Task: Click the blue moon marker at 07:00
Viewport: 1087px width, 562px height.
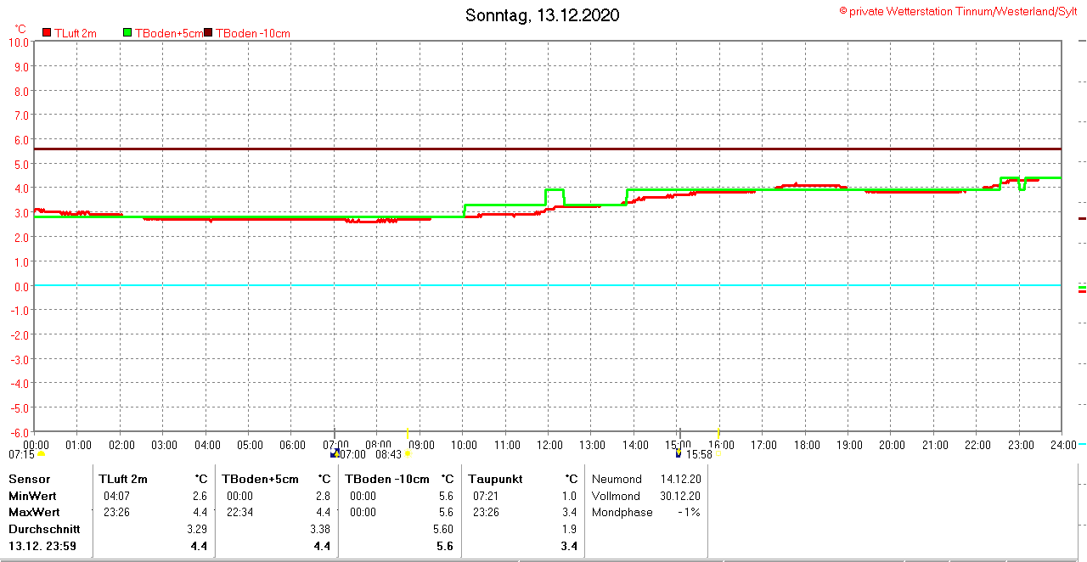Action: point(335,454)
